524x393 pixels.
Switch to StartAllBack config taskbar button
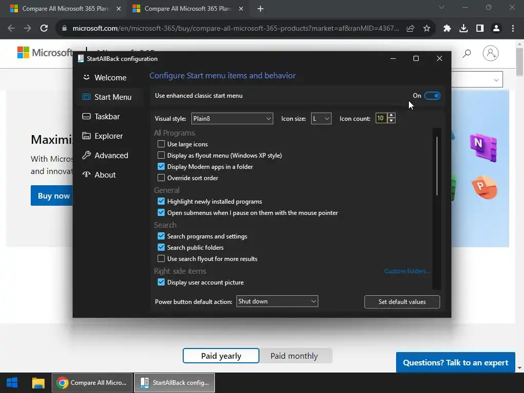coord(174,383)
